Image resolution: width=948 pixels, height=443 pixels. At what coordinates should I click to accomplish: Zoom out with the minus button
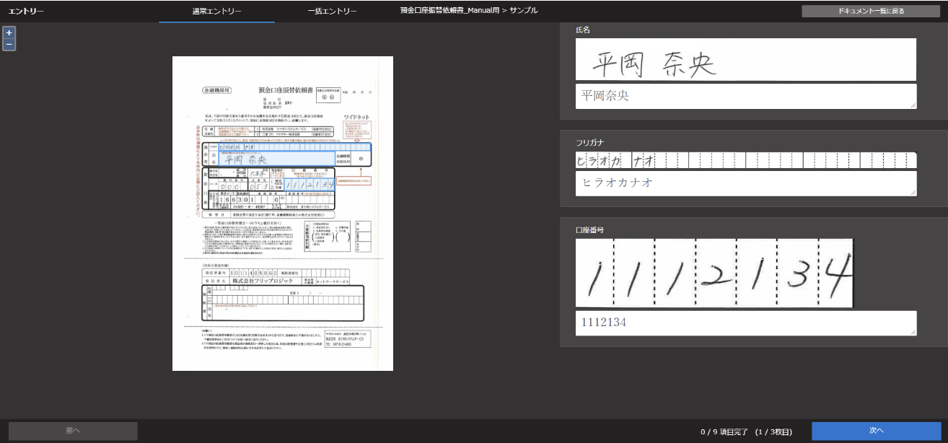[x=9, y=45]
